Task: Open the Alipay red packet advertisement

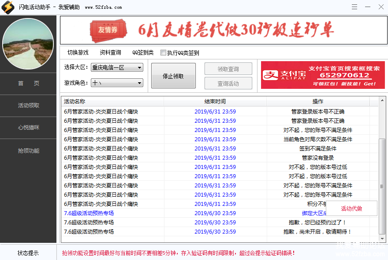Action: (x=322, y=75)
